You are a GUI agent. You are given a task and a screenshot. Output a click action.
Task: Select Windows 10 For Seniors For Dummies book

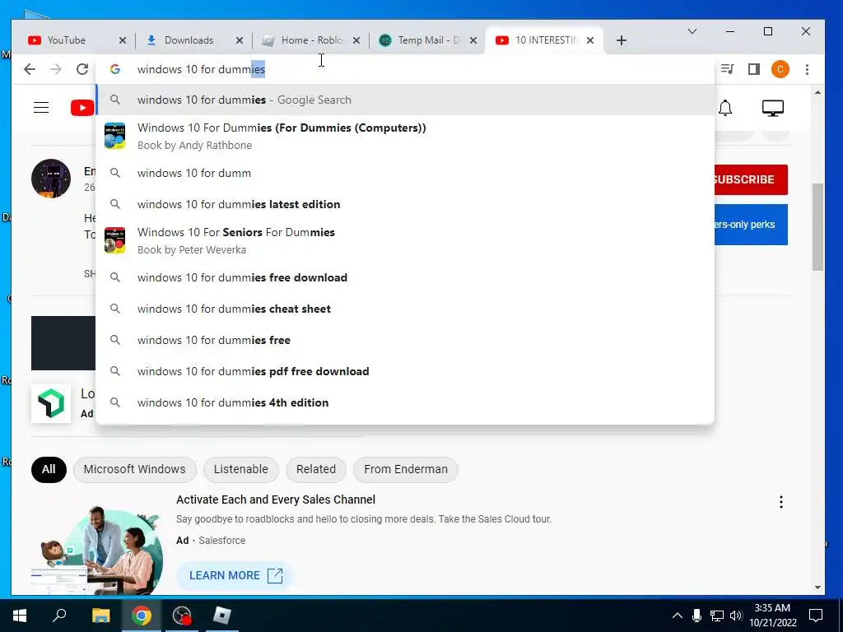[x=405, y=241]
